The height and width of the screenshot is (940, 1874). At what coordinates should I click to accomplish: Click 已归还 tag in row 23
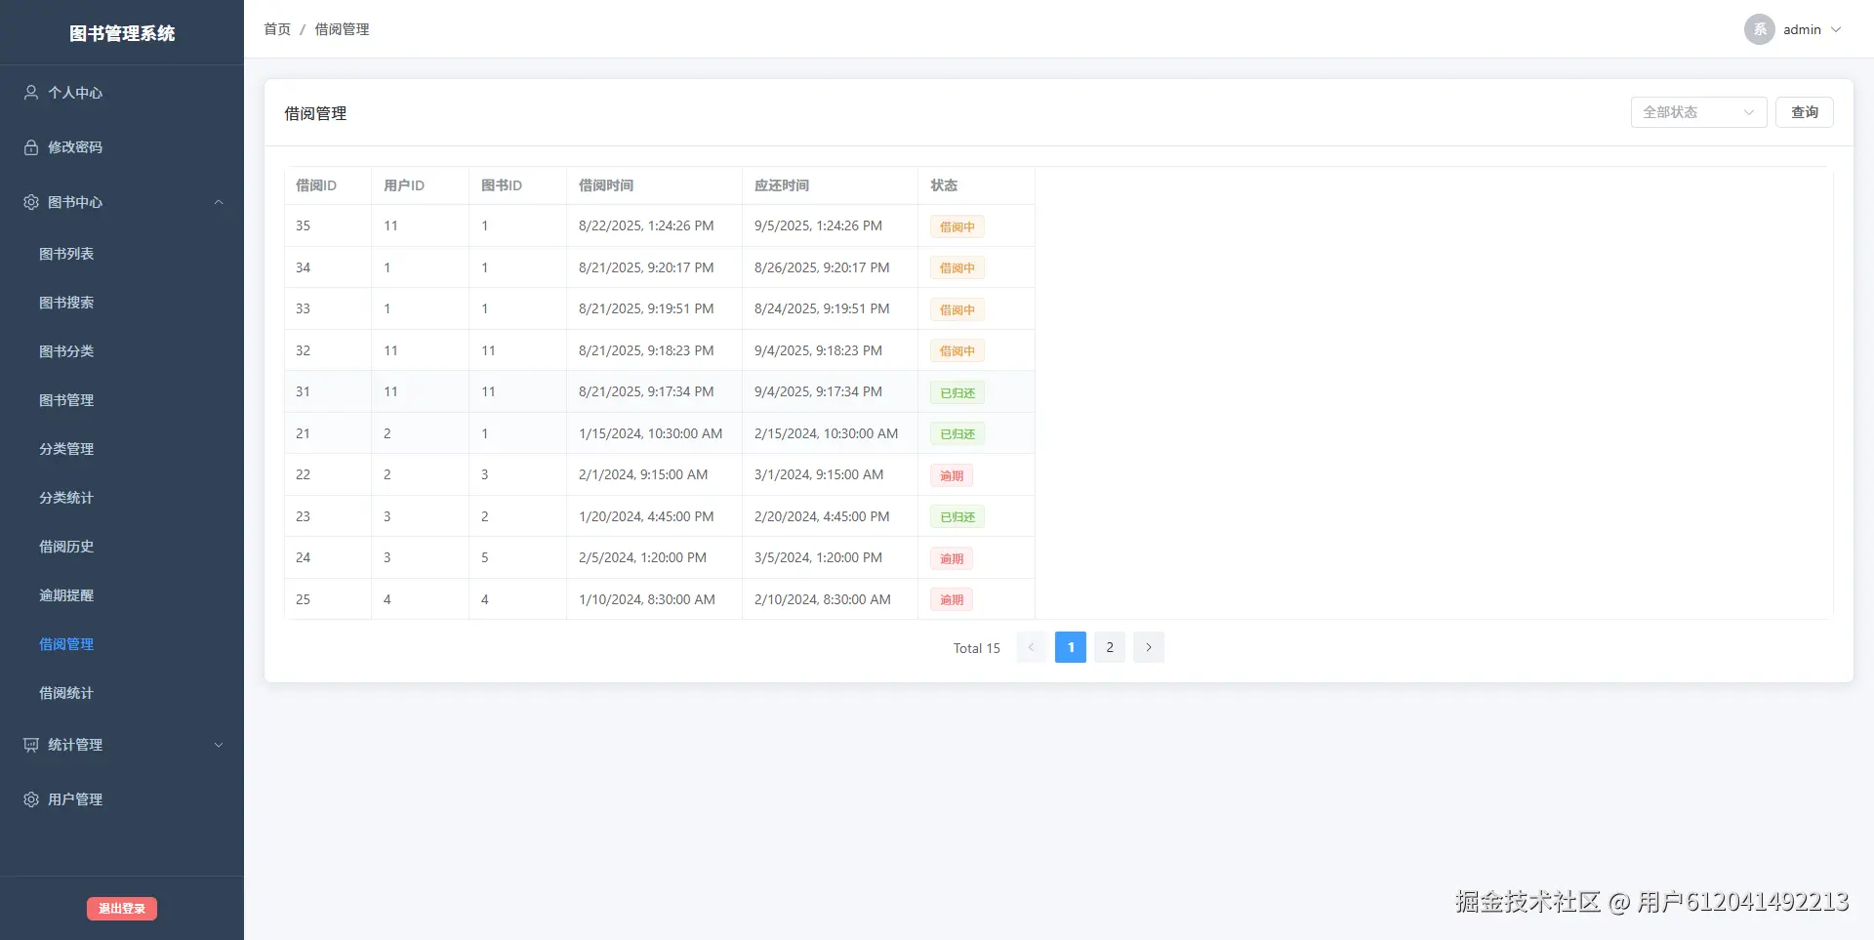tap(957, 516)
